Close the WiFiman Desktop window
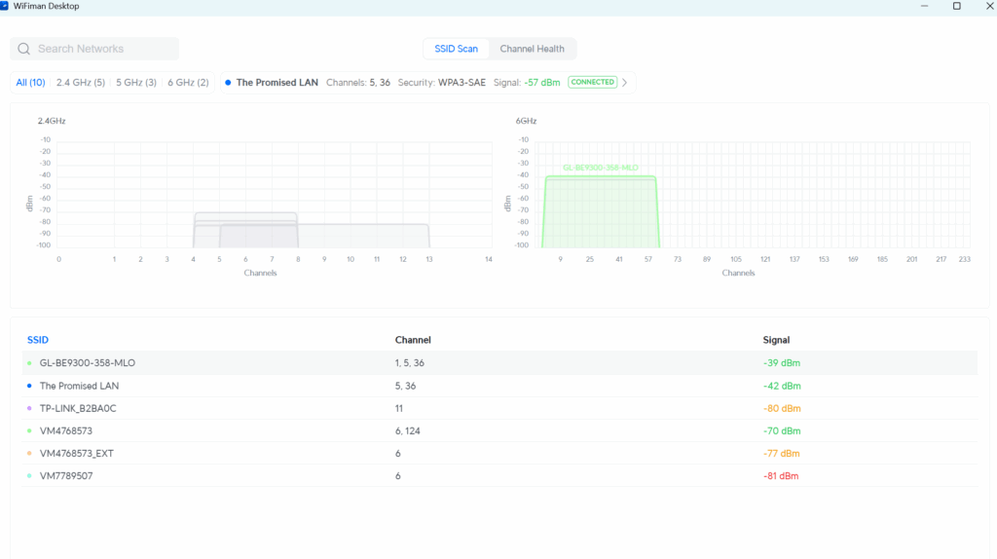997x559 pixels. pyautogui.click(x=989, y=6)
